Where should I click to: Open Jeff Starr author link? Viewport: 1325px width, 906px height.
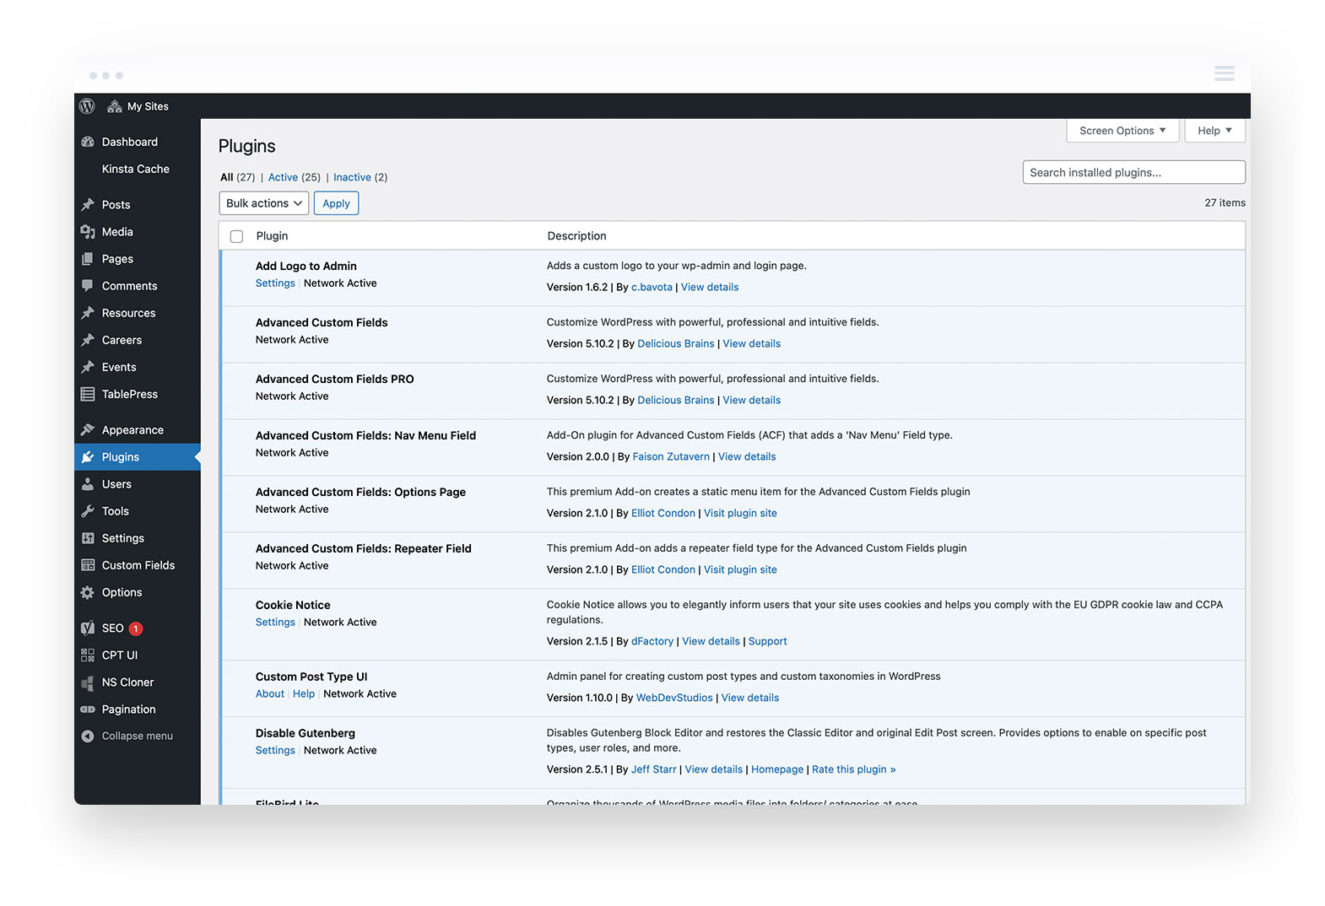tap(654, 770)
